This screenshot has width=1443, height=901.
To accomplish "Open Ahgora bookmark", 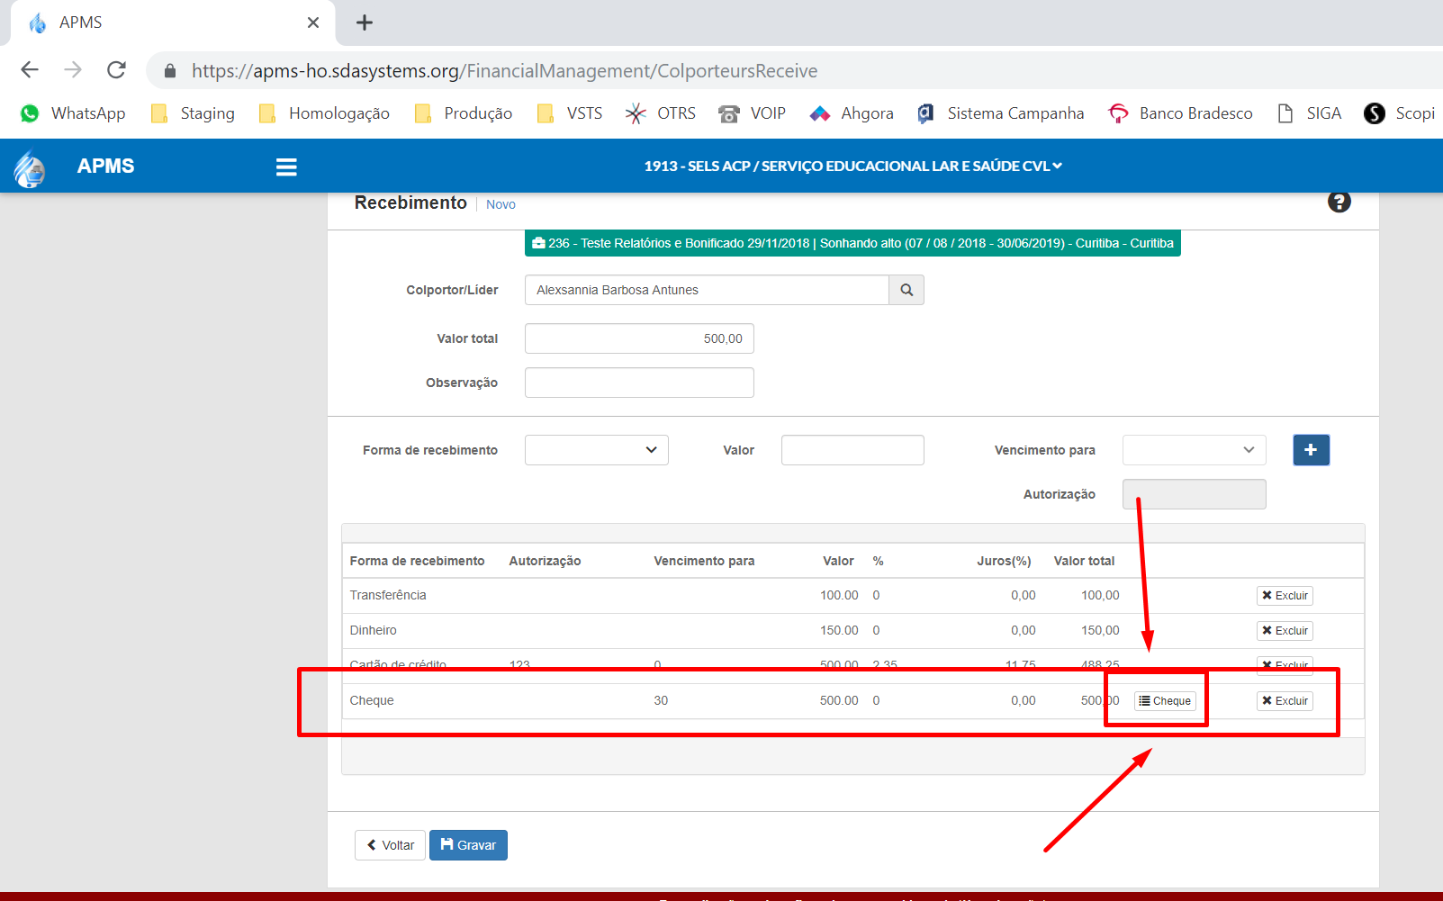I will click(852, 113).
